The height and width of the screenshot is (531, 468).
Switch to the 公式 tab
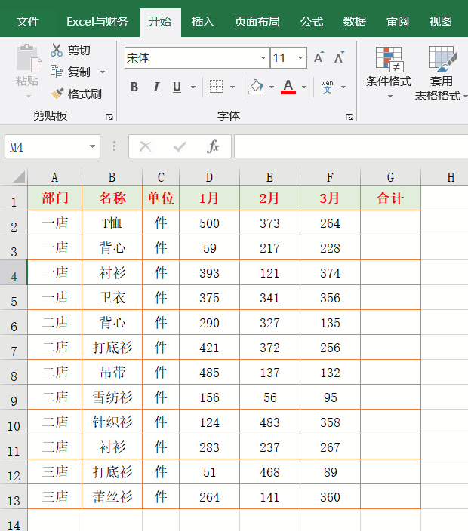point(312,22)
